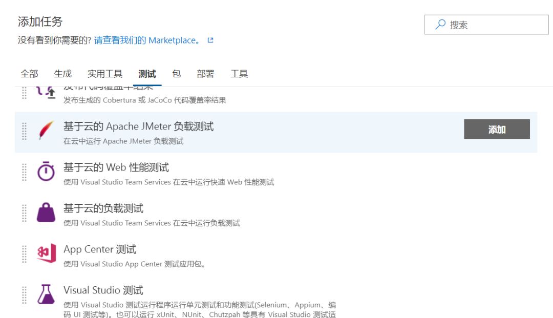Click drag handle of Apache JMeter row
553x318 pixels.
coord(25,131)
